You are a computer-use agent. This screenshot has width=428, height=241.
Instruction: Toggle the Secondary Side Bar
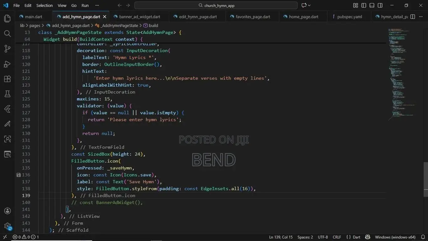pyautogui.click(x=380, y=5)
